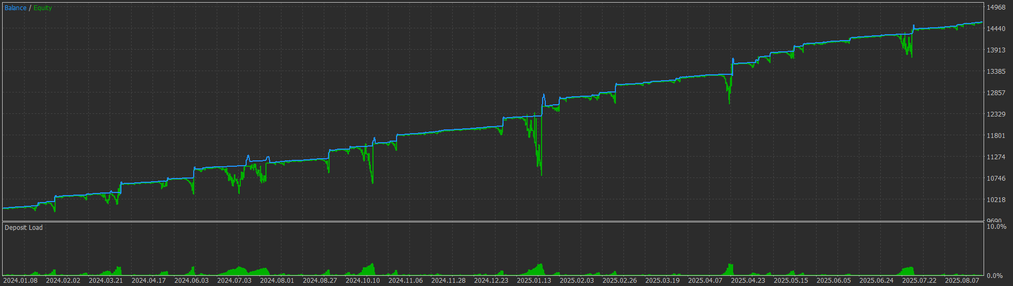The height and width of the screenshot is (286, 1013).
Task: Select the 14968 value on the price axis
Action: tap(996, 7)
